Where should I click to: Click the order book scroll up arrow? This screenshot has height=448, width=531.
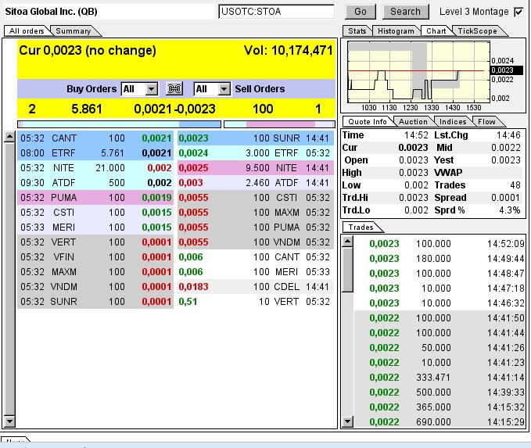[x=9, y=137]
